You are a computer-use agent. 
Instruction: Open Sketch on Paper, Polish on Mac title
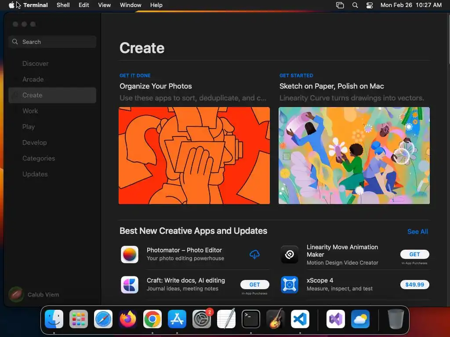[331, 86]
